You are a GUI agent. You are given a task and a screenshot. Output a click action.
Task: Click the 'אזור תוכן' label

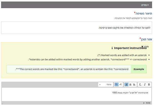point(146,39)
